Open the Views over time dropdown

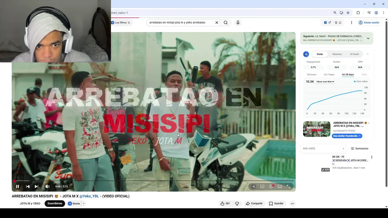(325, 82)
